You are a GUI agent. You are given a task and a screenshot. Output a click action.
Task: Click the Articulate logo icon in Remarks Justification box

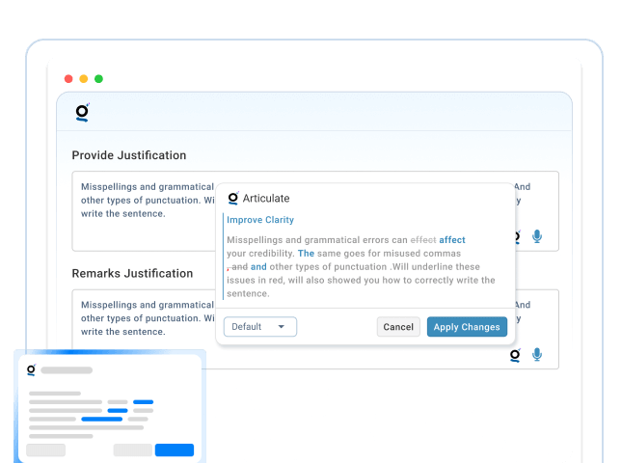pyautogui.click(x=515, y=355)
